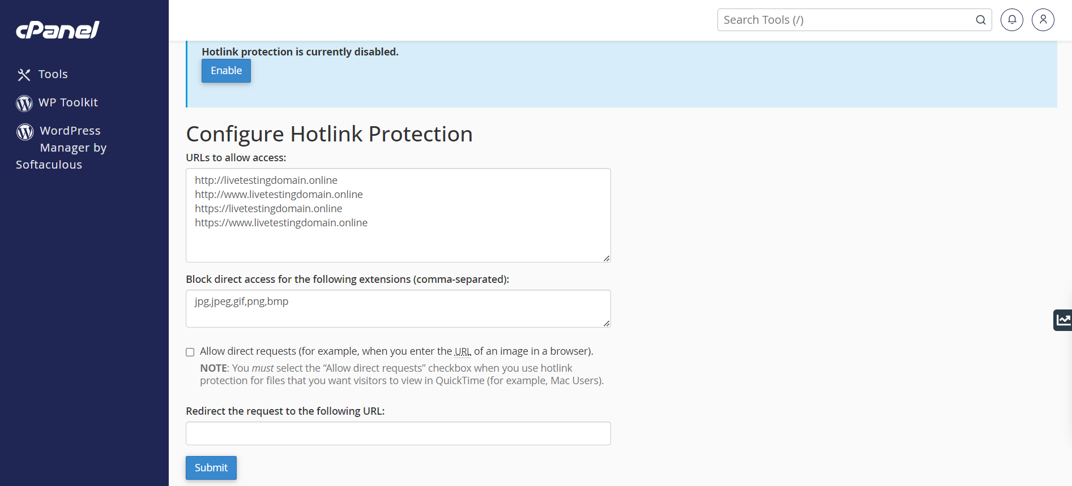Click the WP Toolkit WordPress icon
The image size is (1072, 486).
coord(24,103)
